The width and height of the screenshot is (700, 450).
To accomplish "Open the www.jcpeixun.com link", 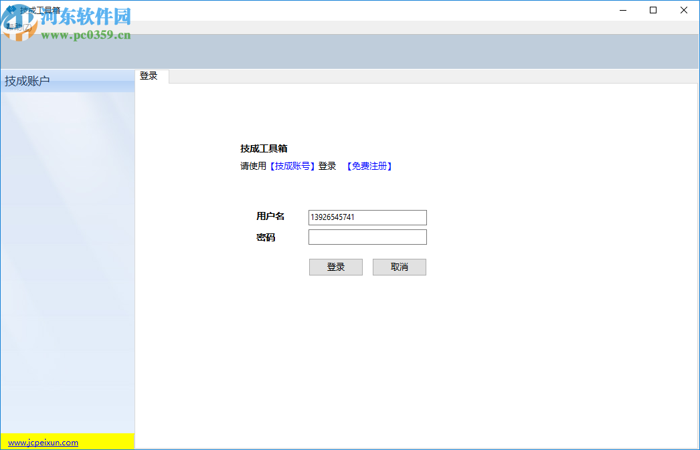I will tap(43, 443).
